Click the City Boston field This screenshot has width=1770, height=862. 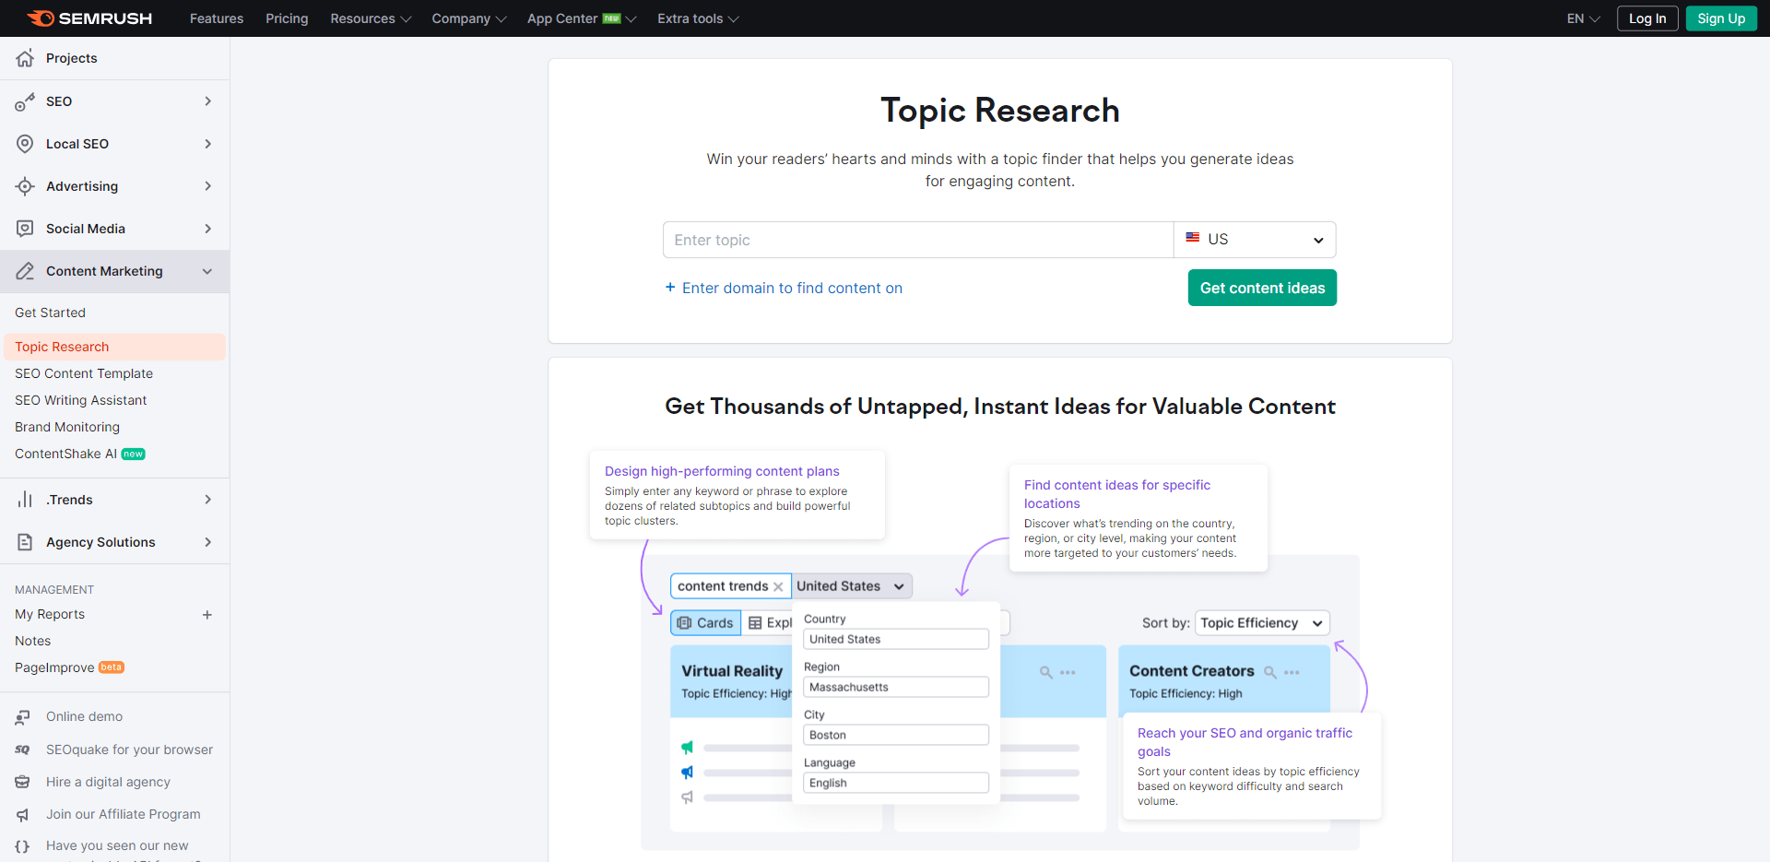point(896,735)
